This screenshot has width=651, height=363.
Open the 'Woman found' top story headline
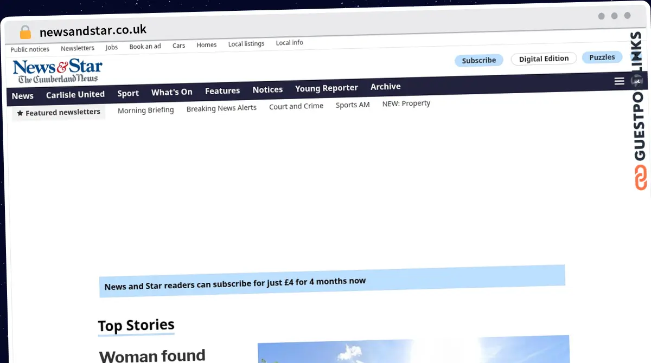click(x=152, y=356)
